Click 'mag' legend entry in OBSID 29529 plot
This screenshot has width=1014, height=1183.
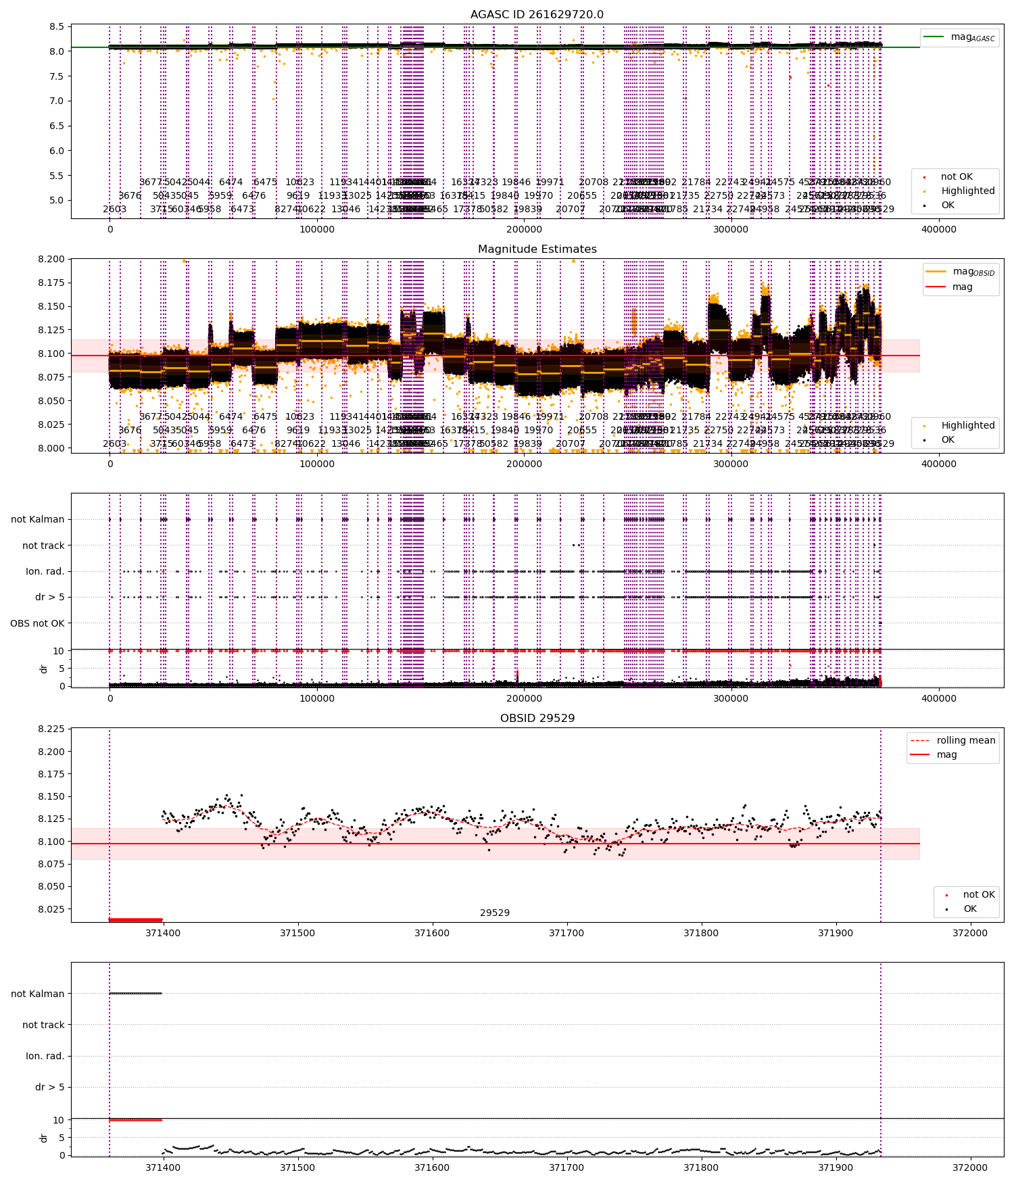[x=934, y=754]
